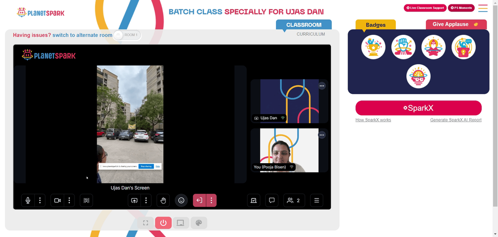Open the CURRICULUM tab
Image resolution: width=498 pixels, height=237 pixels.
coord(311,34)
